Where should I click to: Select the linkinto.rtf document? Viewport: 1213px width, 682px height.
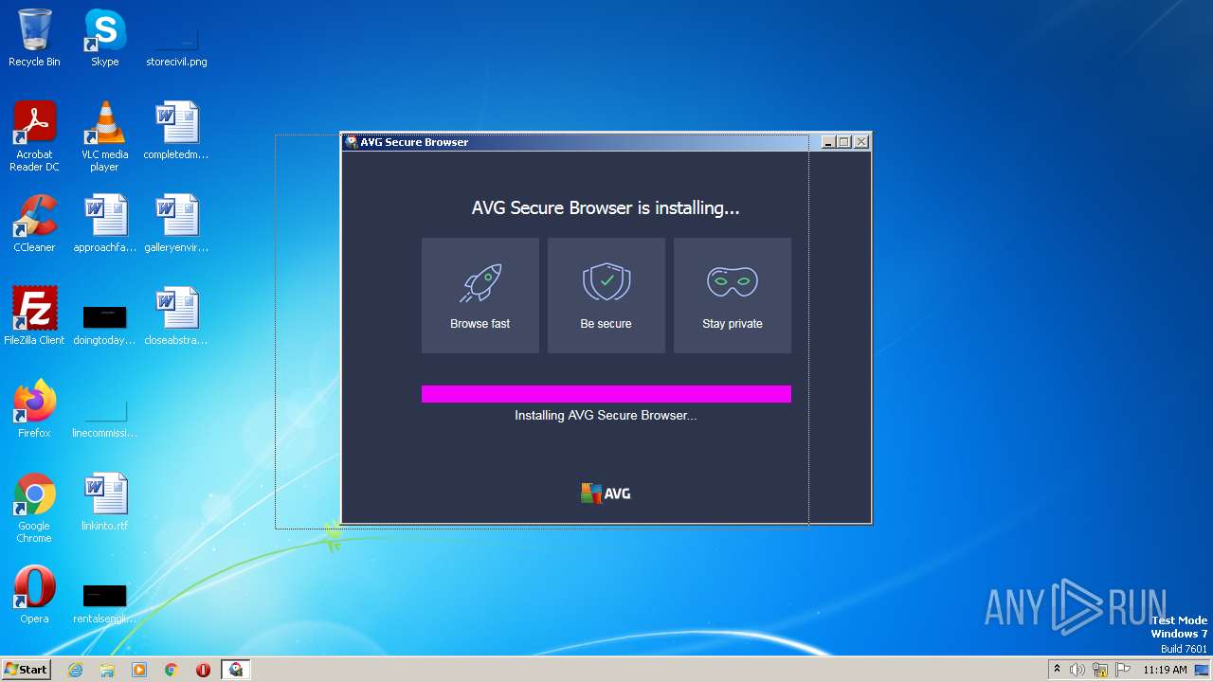coord(104,502)
